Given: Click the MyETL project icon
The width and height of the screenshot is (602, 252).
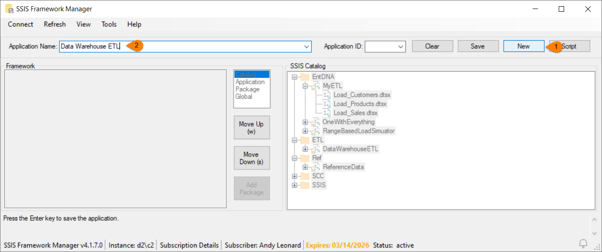Looking at the screenshot, I should click(316, 86).
